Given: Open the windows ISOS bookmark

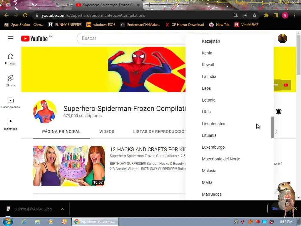Looking at the screenshot, I should (x=101, y=25).
